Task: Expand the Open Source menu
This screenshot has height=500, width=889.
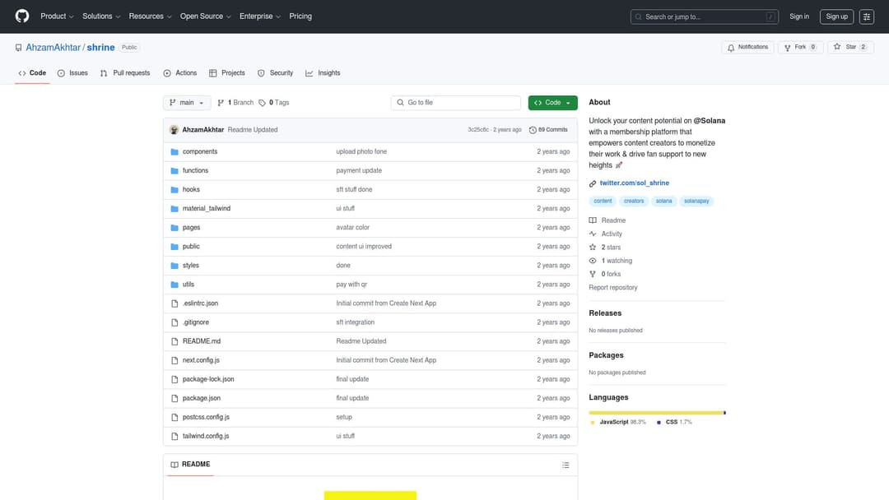Action: click(205, 16)
